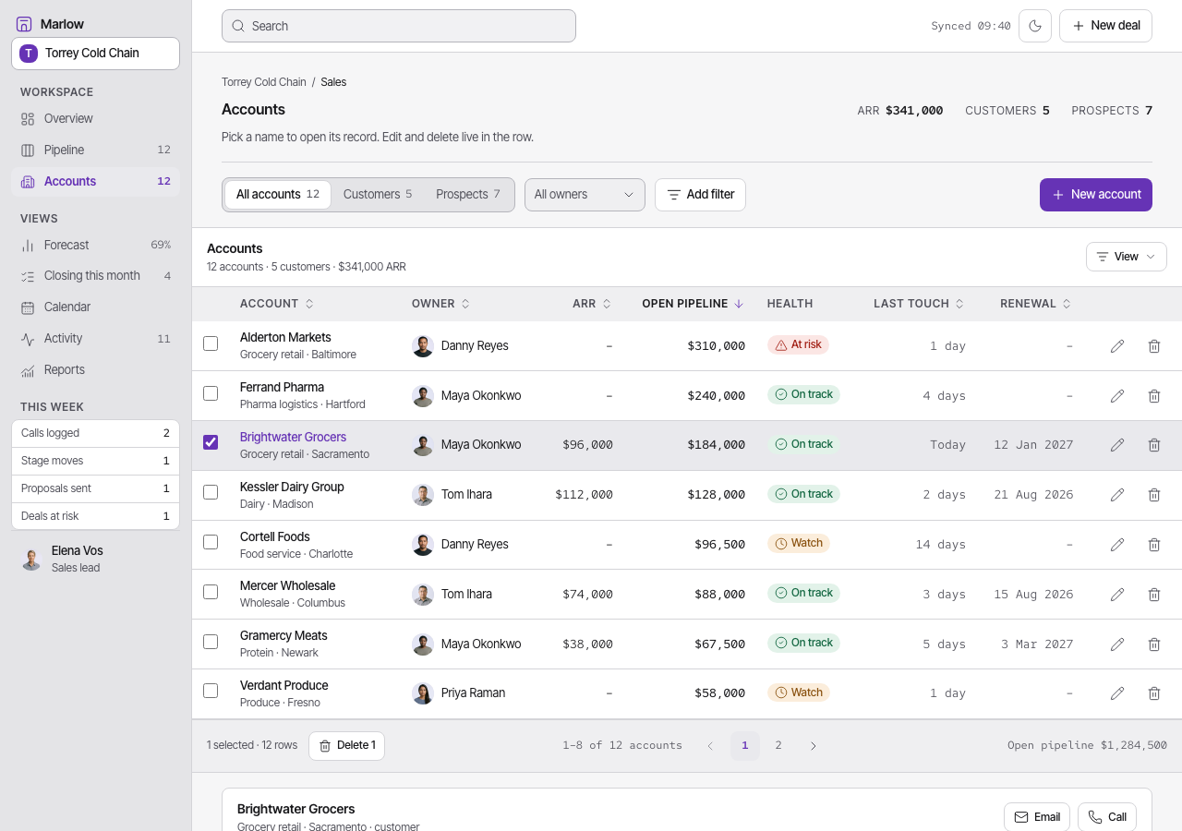The height and width of the screenshot is (831, 1182).
Task: Open Overview in sidebar
Action: tap(95, 119)
